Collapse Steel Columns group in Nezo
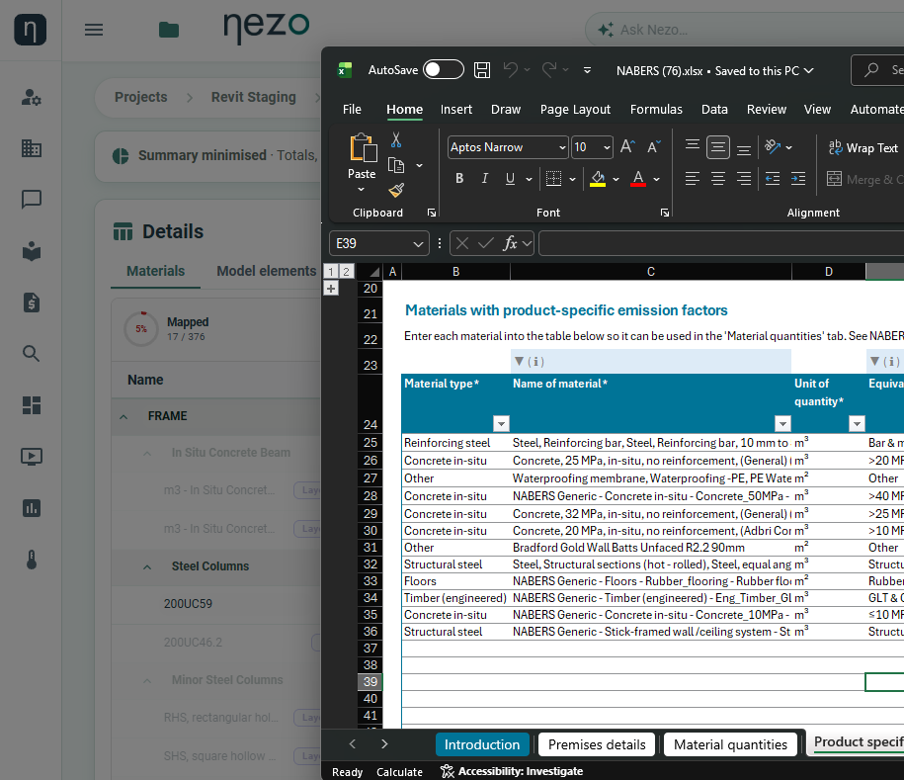904x780 pixels. [x=147, y=567]
